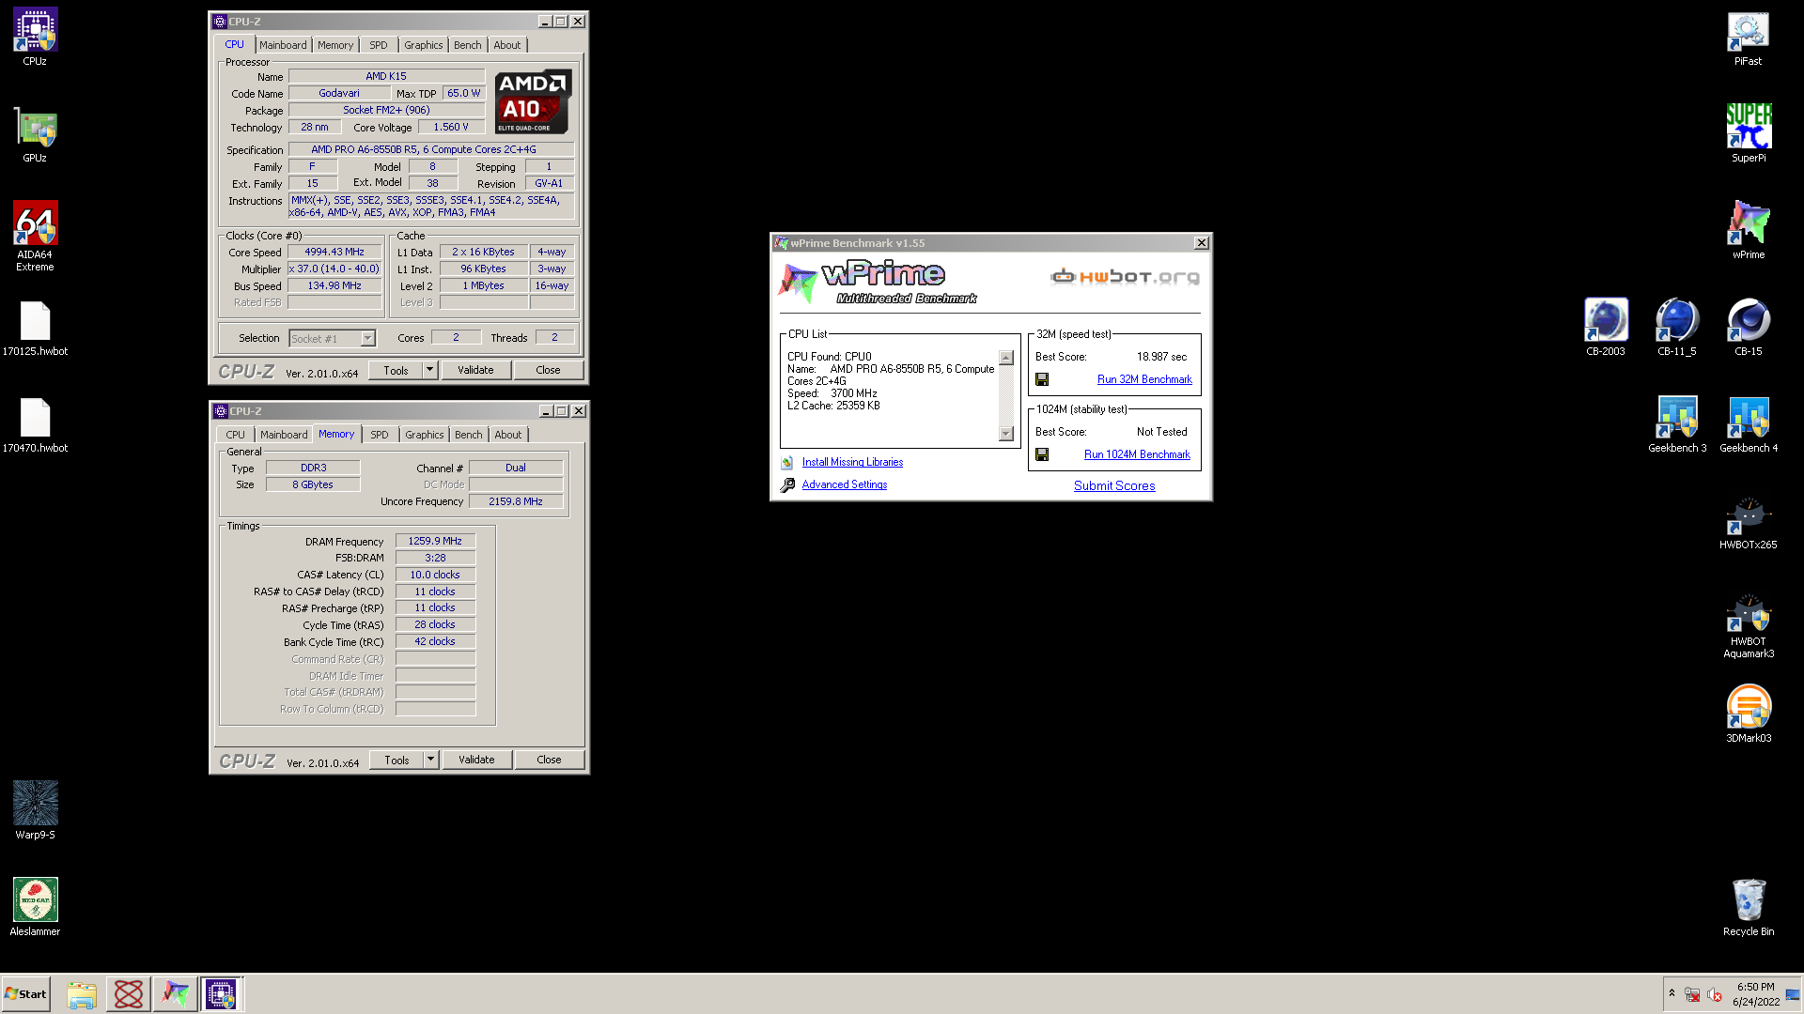
Task: Expand Tools dropdown arrow in top CPU-Z window
Action: click(430, 370)
